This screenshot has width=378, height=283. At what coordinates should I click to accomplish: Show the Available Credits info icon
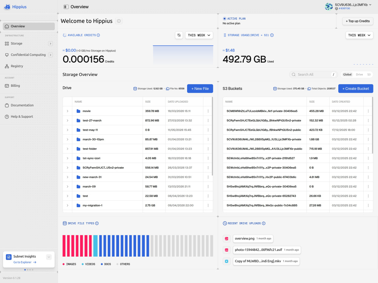(x=98, y=35)
